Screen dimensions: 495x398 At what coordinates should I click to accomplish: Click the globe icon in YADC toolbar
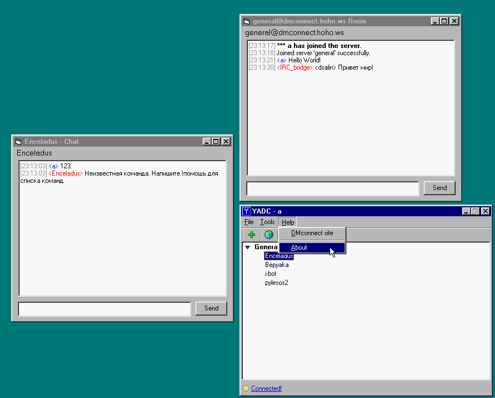268,235
